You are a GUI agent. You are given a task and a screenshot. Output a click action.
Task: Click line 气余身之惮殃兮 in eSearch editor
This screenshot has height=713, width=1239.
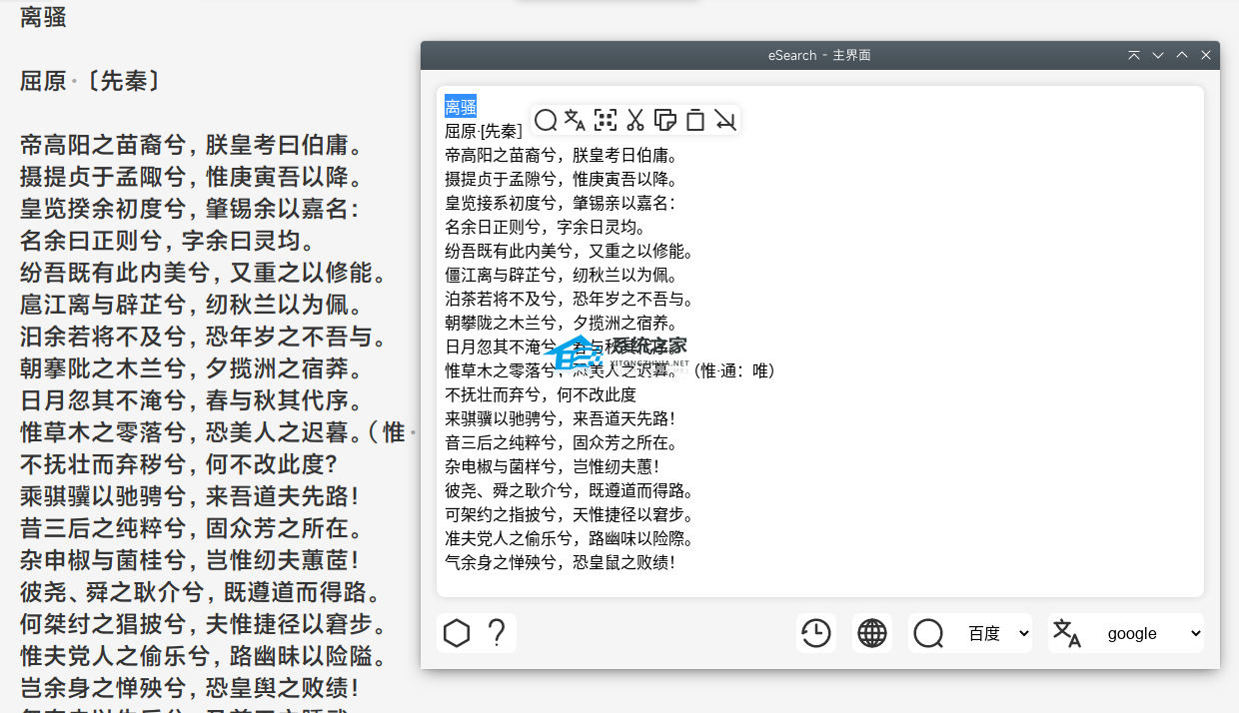(561, 562)
